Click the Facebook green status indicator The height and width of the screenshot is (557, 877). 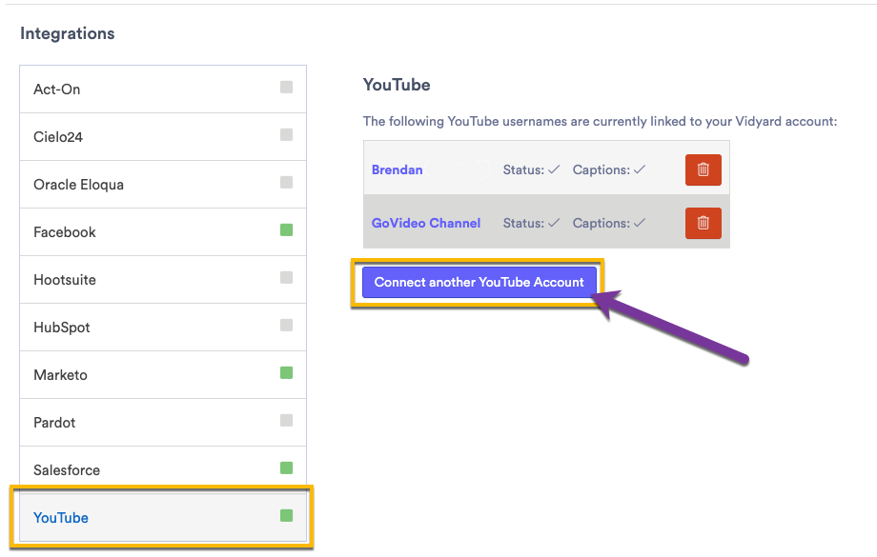tap(285, 230)
